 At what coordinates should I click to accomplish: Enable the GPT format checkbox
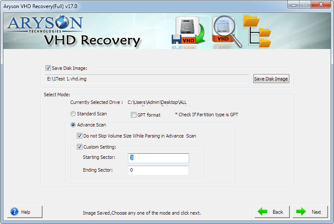tap(133, 115)
